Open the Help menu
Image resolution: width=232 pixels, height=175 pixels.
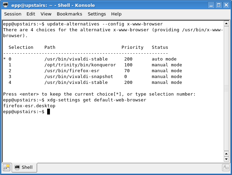click(x=116, y=14)
